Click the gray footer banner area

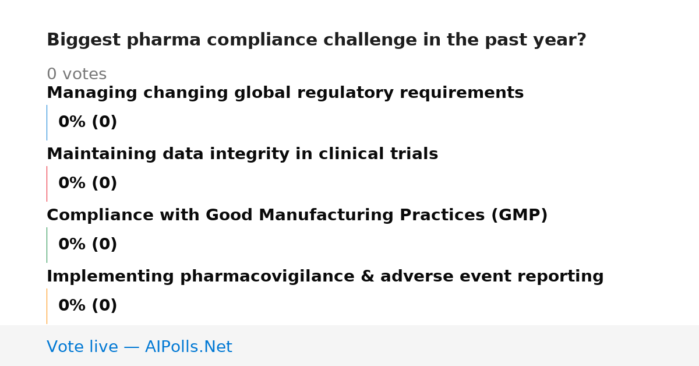point(349,346)
